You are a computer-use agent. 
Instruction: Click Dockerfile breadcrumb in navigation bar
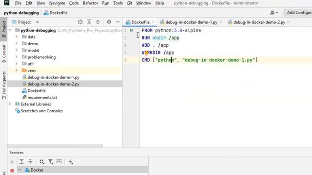tap(56, 13)
